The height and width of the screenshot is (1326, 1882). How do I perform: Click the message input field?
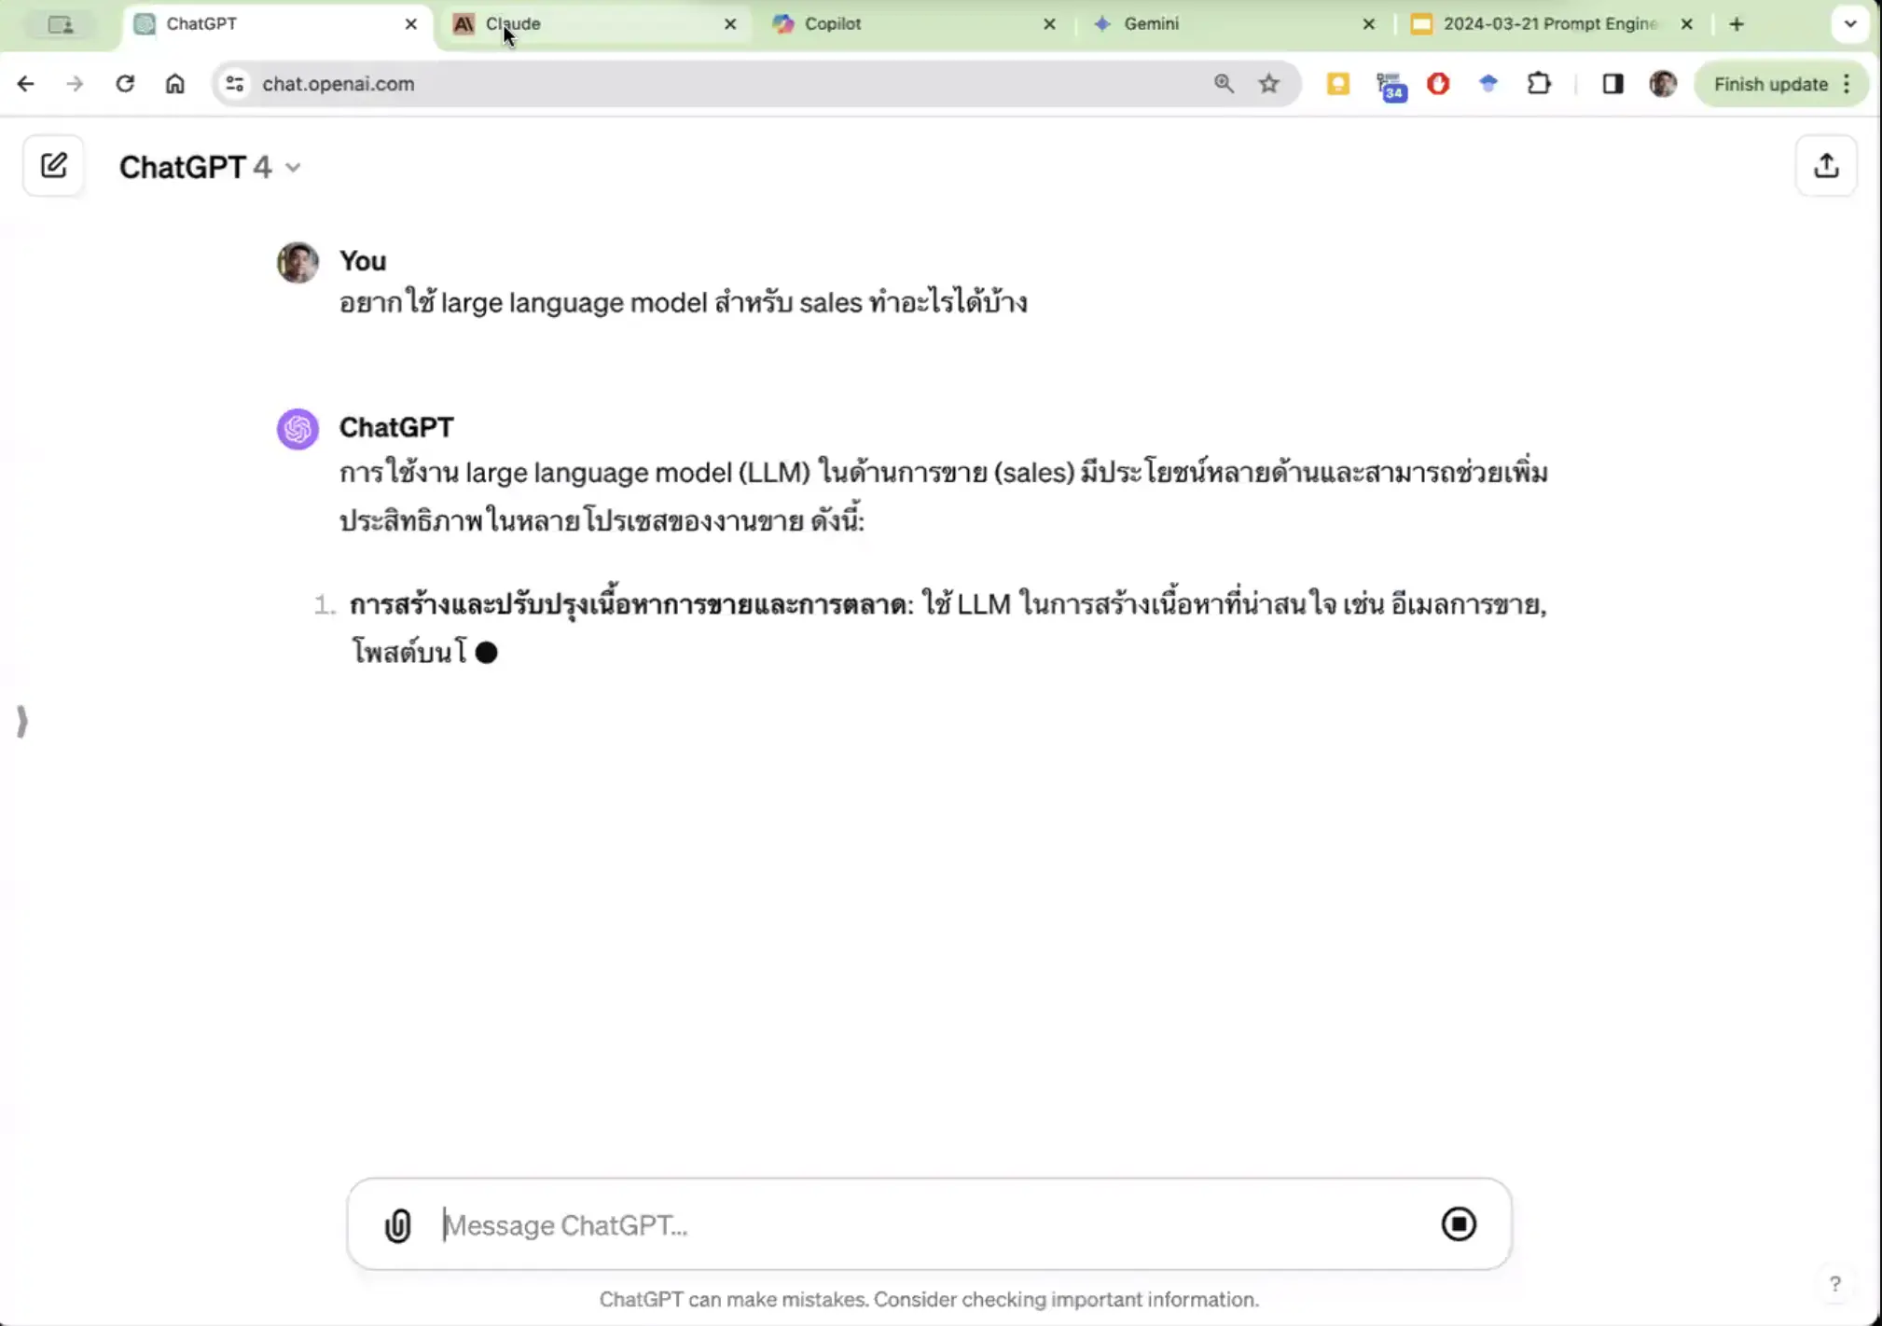(932, 1222)
